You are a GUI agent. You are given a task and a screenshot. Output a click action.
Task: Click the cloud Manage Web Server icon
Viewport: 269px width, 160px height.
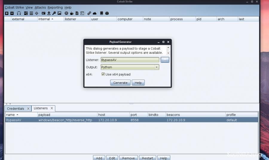pos(95,13)
